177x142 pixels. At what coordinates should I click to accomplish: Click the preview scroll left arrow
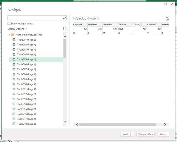pyautogui.click(x=77, y=124)
